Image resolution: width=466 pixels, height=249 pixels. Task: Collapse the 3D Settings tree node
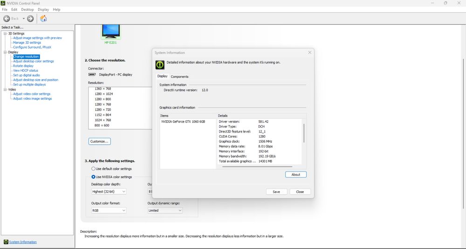point(5,33)
